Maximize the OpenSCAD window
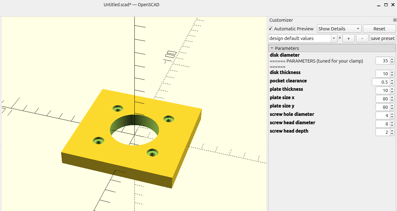Image resolution: width=397 pixels, height=211 pixels. pos(386,5)
